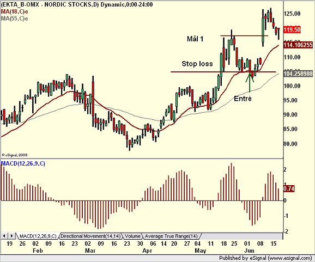Click the 80.00 price axis label
Screen dimensions: 315x262
pyautogui.click(x=290, y=144)
